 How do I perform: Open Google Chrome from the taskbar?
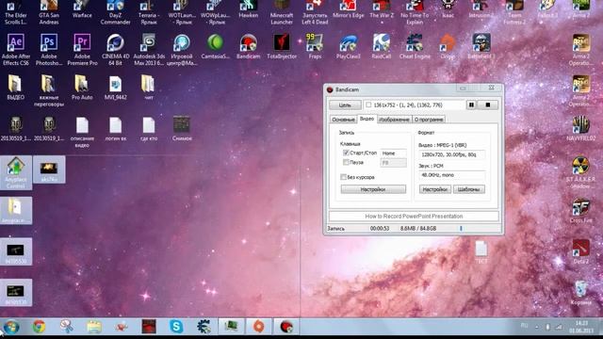[39, 327]
